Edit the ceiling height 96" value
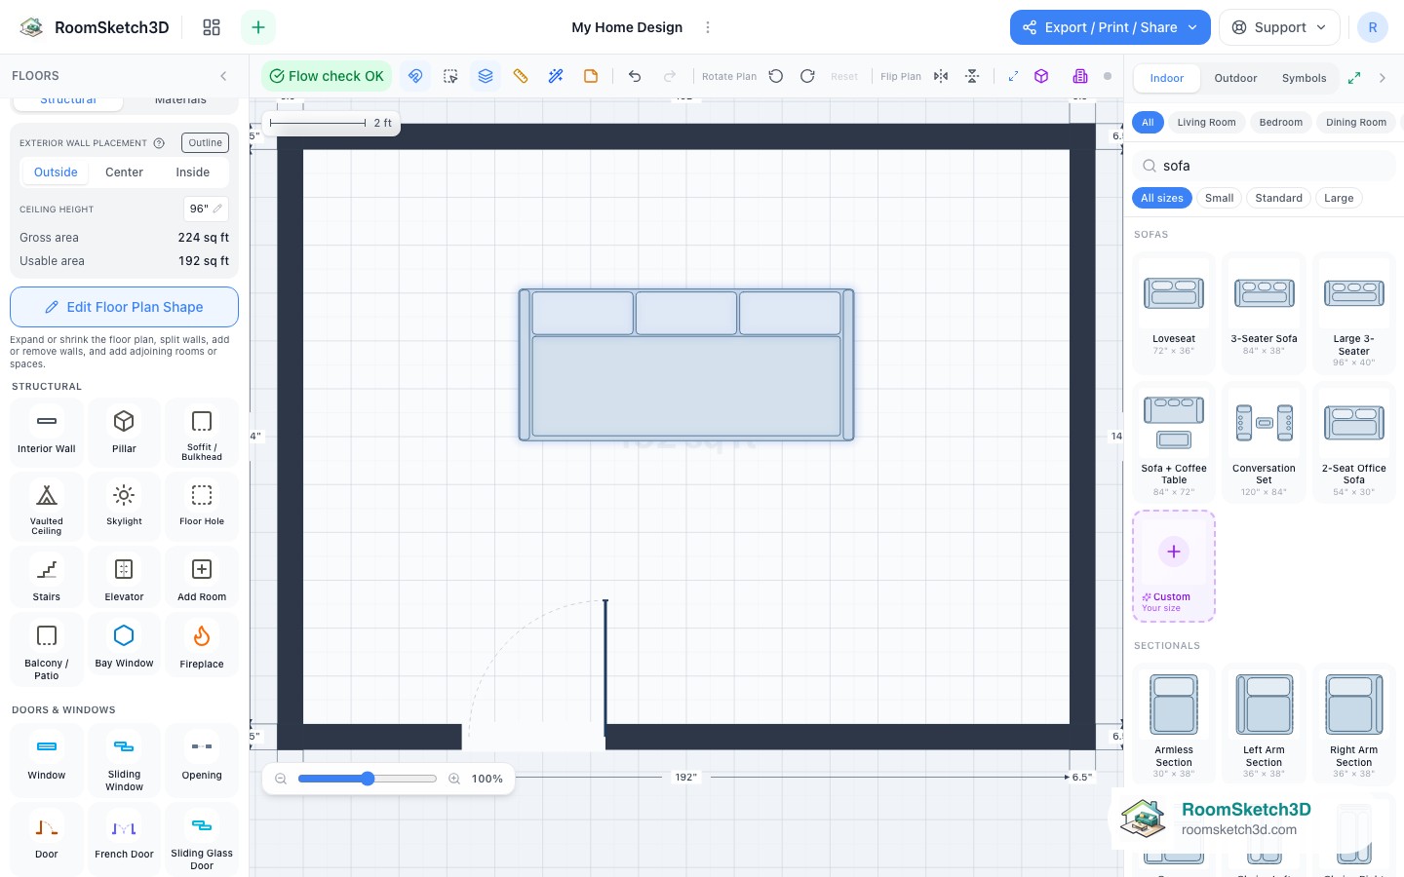 pos(206,209)
